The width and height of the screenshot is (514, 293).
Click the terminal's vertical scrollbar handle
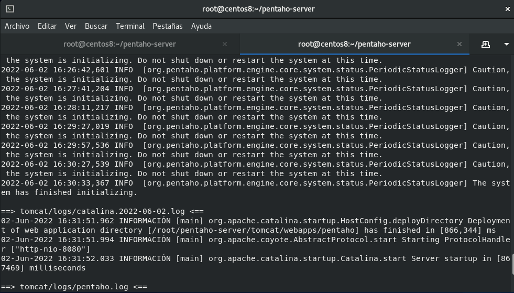(x=512, y=265)
